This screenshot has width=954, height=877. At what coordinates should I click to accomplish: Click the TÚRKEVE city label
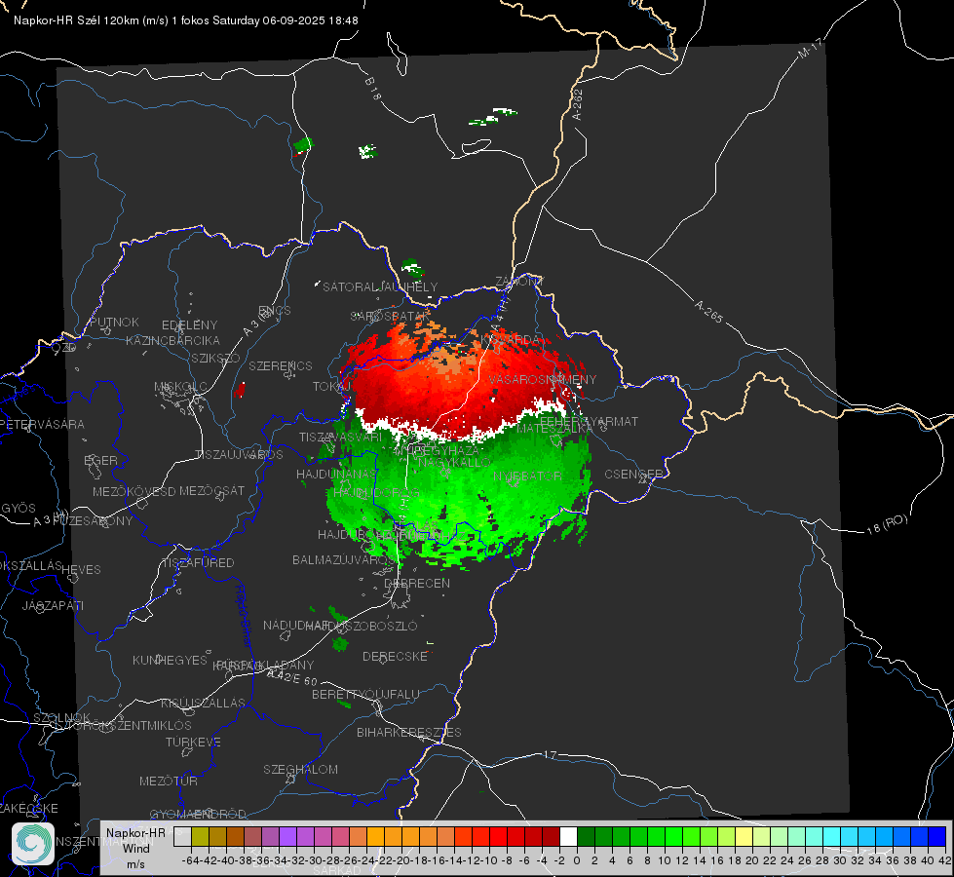pyautogui.click(x=193, y=742)
